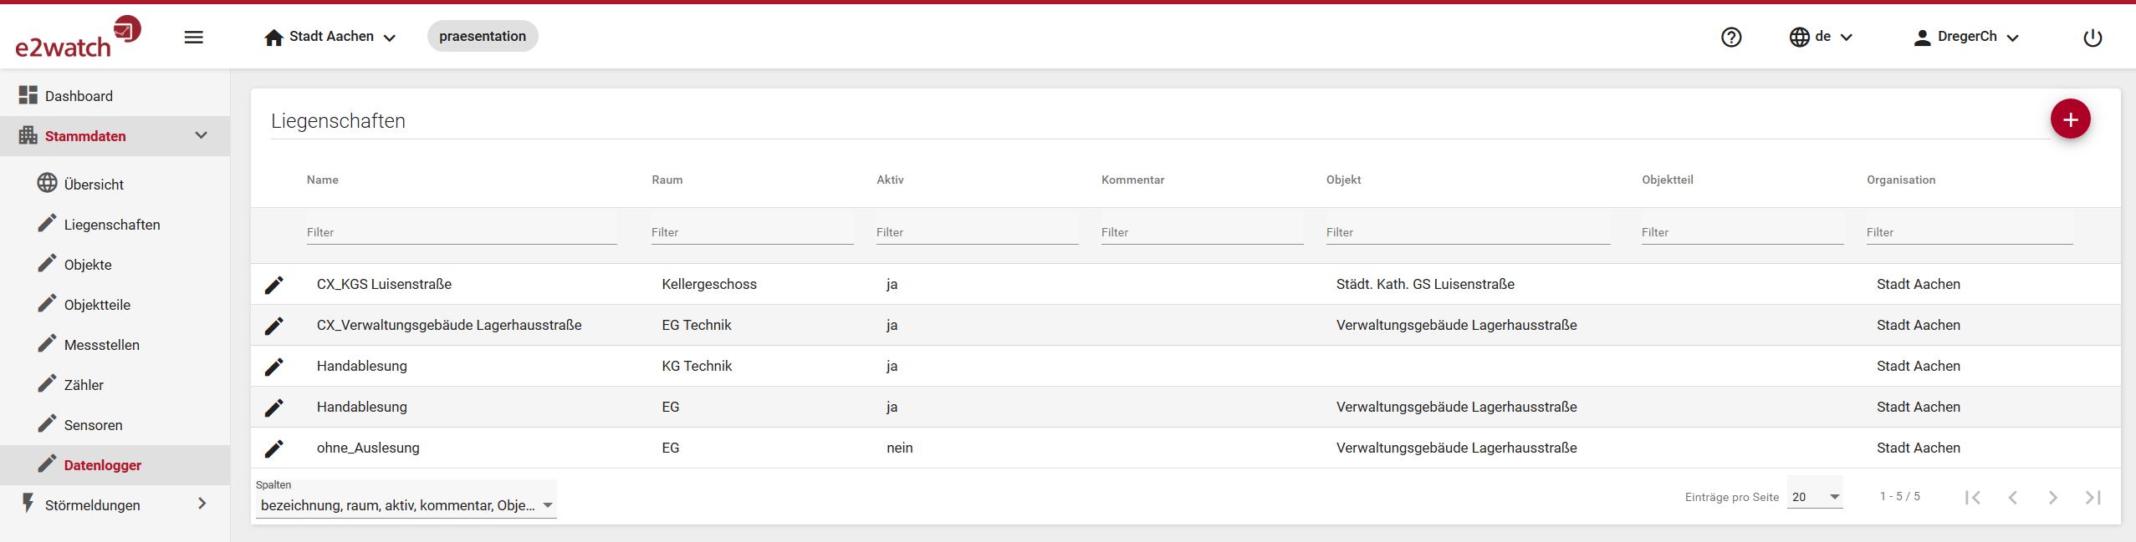Sort by the Aktiv column header
This screenshot has width=2136, height=542.
[890, 180]
